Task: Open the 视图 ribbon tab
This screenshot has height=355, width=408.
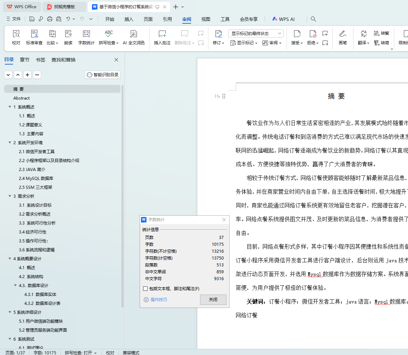Action: pos(206,19)
